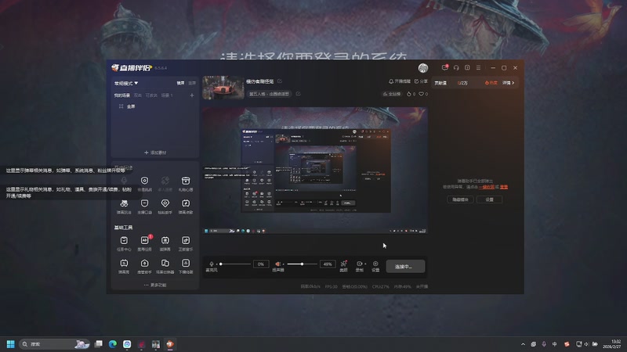Click the live preview canvas
This screenshot has width=627, height=352.
315,170
